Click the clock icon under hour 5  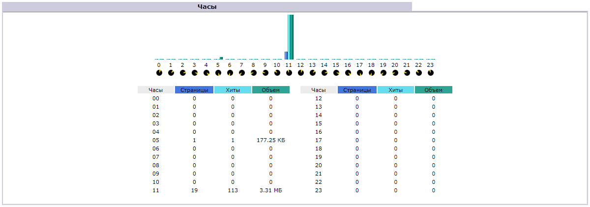pos(218,73)
